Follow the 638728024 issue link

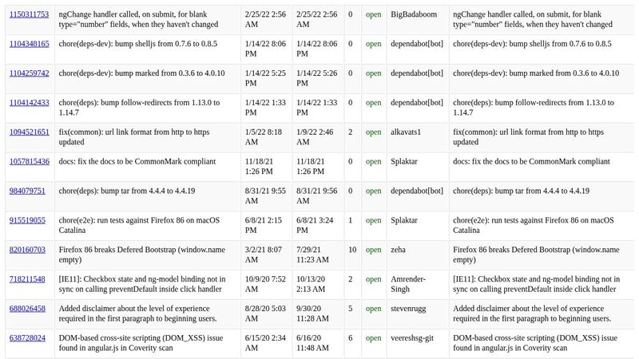click(x=26, y=338)
